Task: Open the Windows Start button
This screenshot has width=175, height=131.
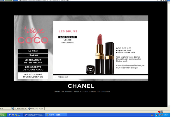Action: 3,115
